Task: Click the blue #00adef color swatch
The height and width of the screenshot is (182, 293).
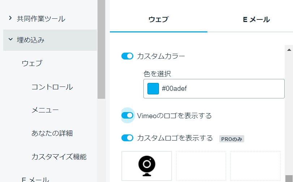Action: point(153,89)
